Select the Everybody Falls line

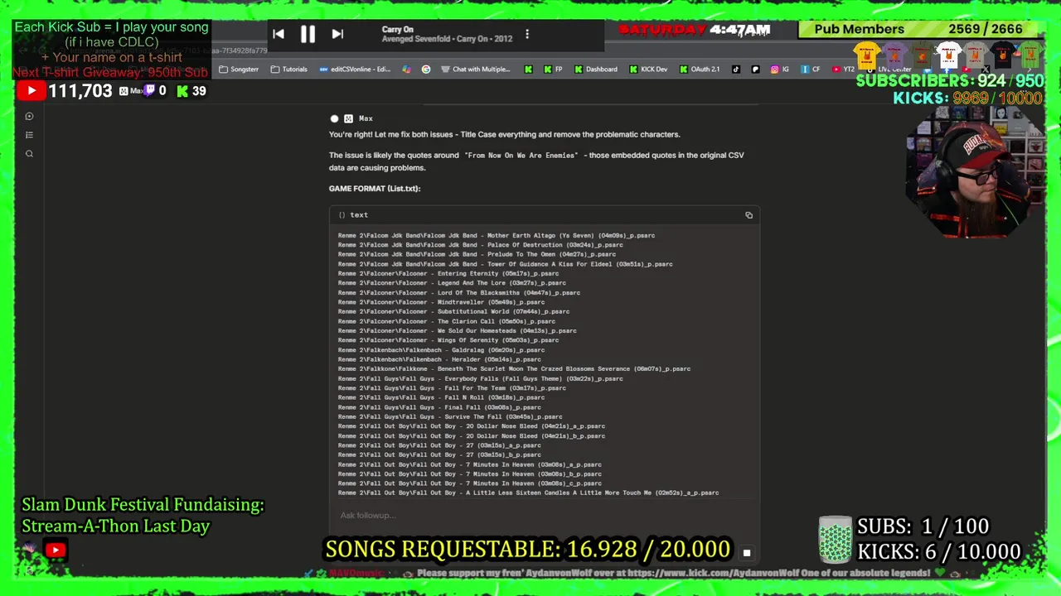481,378
